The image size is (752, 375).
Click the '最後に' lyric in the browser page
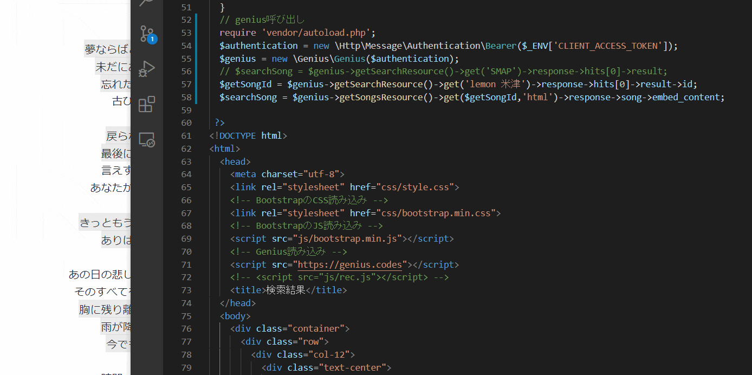point(116,153)
